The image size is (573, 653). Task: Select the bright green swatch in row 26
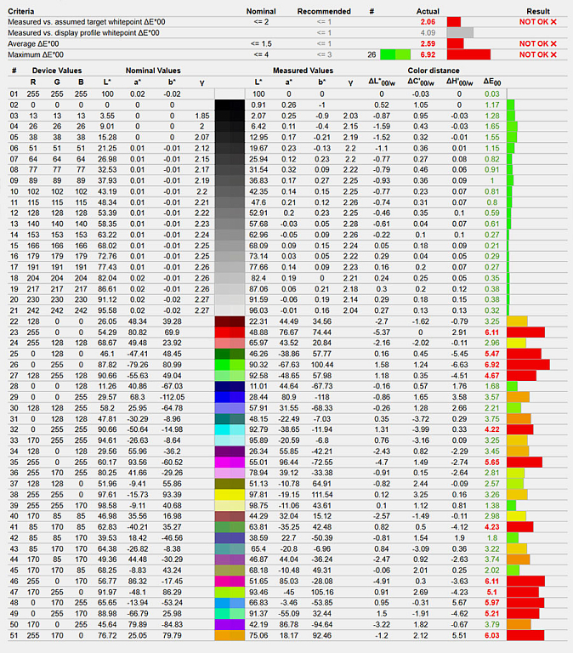230,363
